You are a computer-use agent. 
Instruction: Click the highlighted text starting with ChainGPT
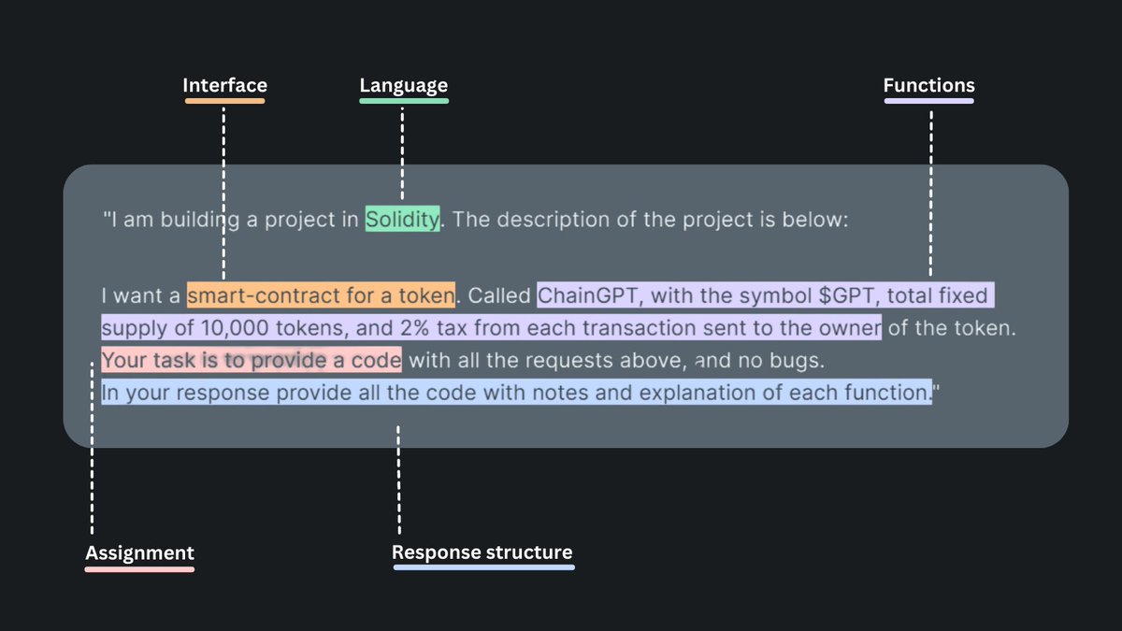[766, 296]
